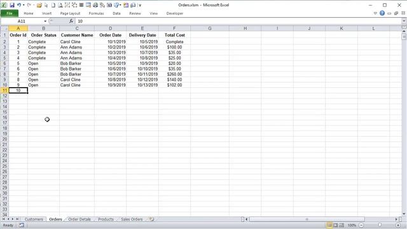Image resolution: width=407 pixels, height=229 pixels.
Task: Click the horizontal scrollbar thumb
Action: pyautogui.click(x=307, y=219)
